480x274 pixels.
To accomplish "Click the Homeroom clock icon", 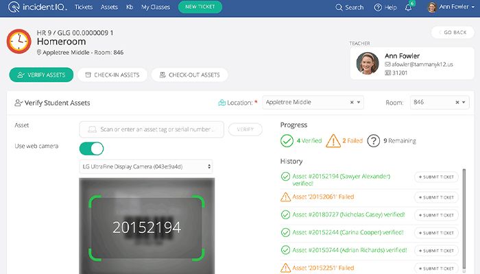I will point(19,41).
